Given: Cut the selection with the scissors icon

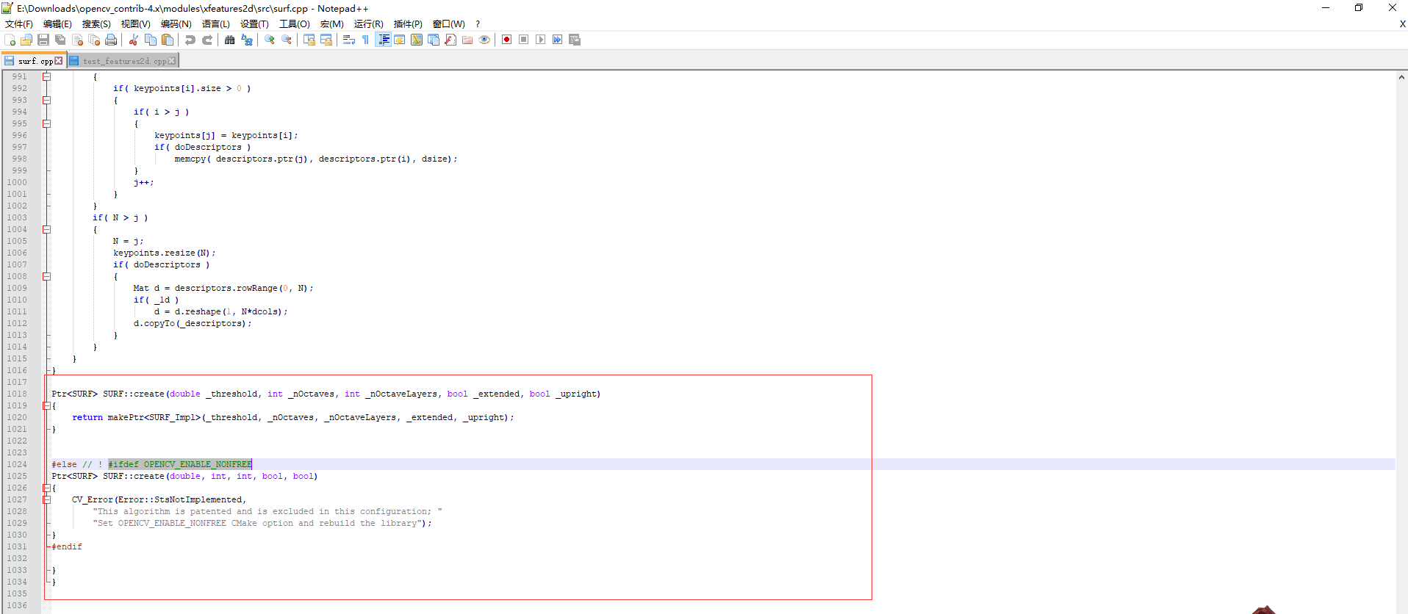Looking at the screenshot, I should [133, 40].
